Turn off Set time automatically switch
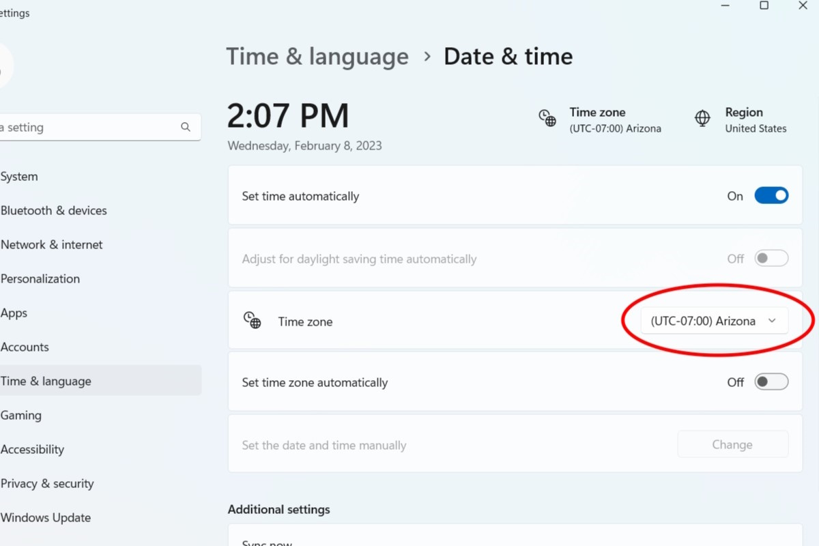The image size is (819, 546). 771,196
